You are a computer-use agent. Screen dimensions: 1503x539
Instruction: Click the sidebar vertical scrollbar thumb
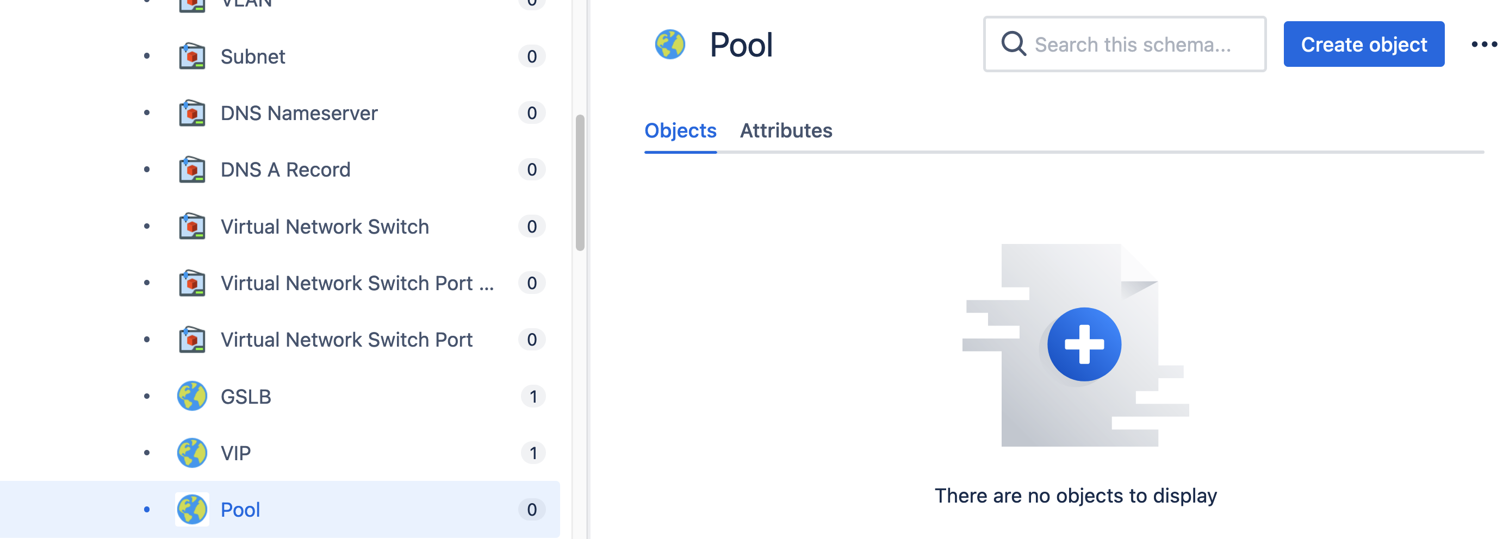(580, 183)
